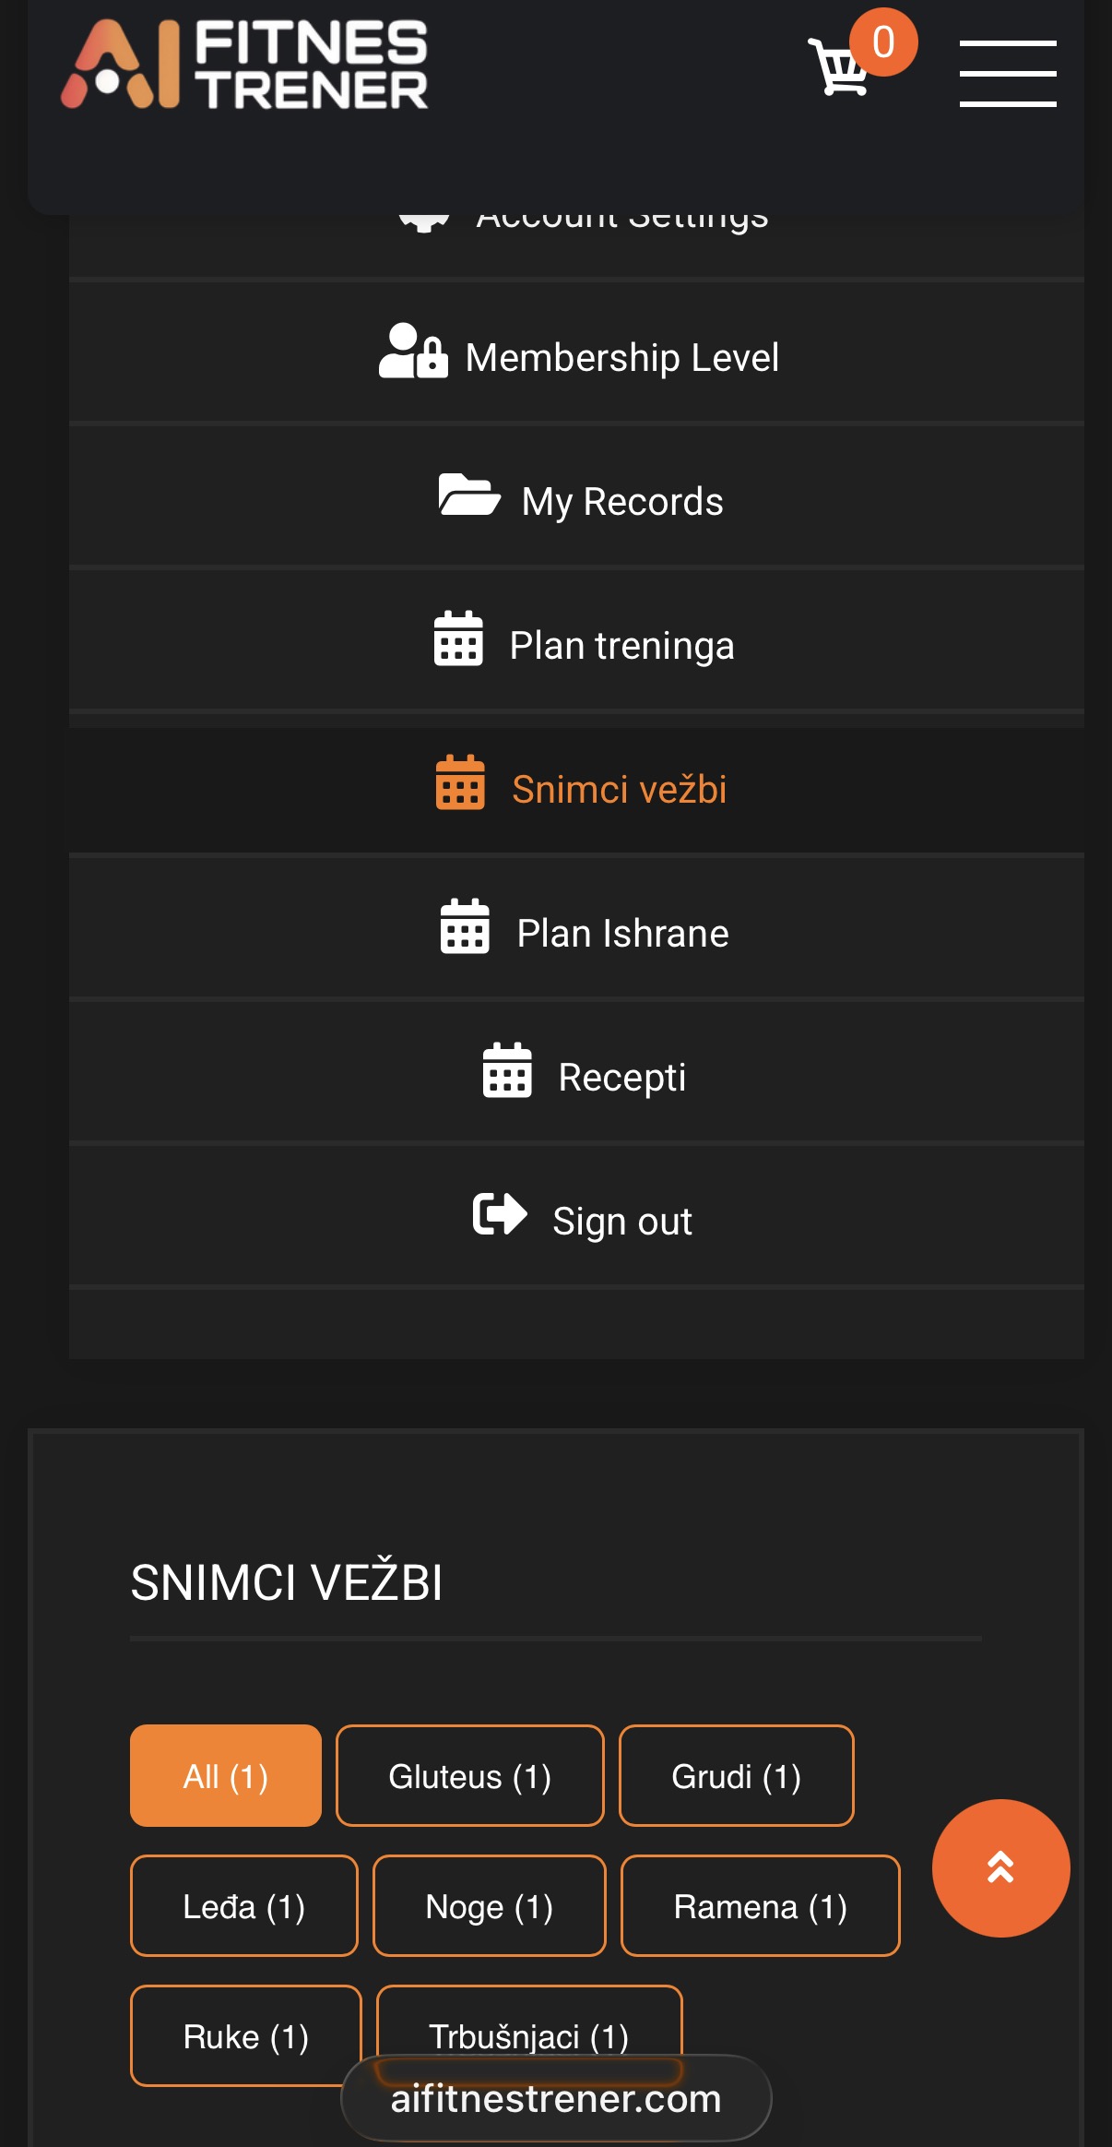The image size is (1112, 2147).
Task: Open the hamburger navigation menu
Action: pyautogui.click(x=1008, y=74)
